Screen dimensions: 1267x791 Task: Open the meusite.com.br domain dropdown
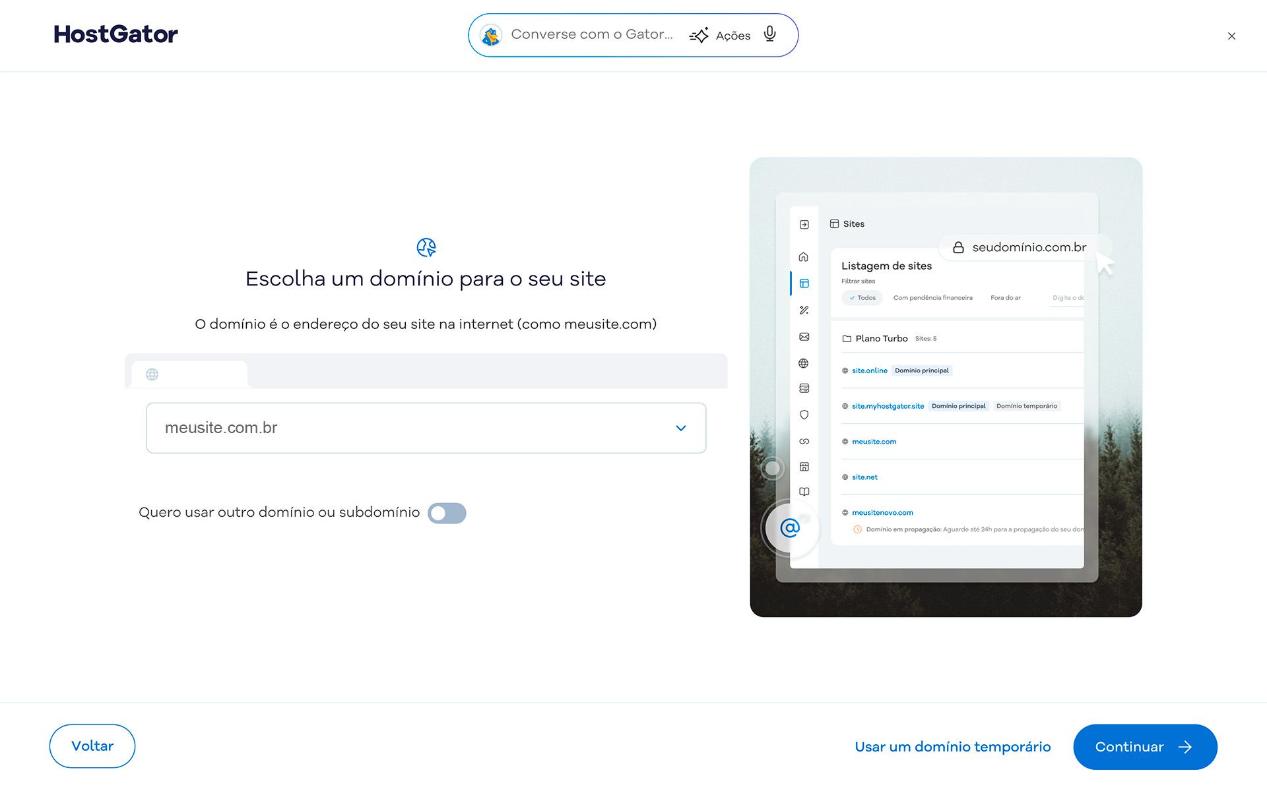click(x=426, y=428)
